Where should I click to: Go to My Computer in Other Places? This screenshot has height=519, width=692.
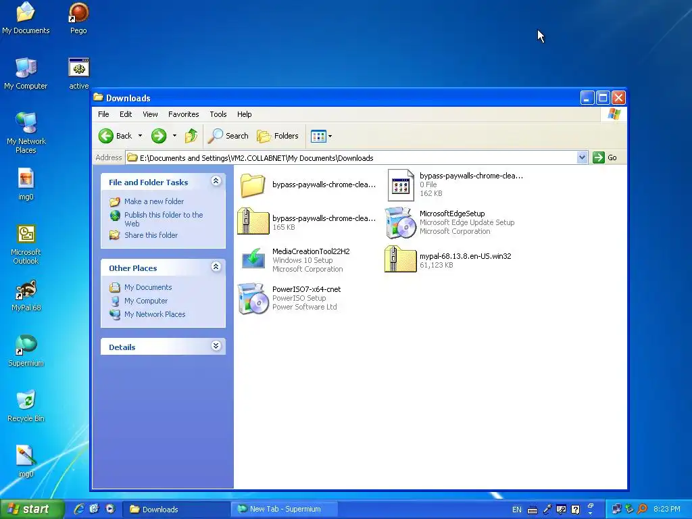coord(146,301)
